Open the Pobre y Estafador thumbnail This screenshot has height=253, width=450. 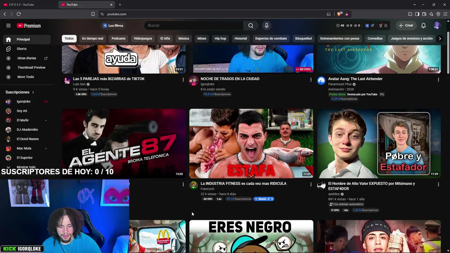point(379,143)
